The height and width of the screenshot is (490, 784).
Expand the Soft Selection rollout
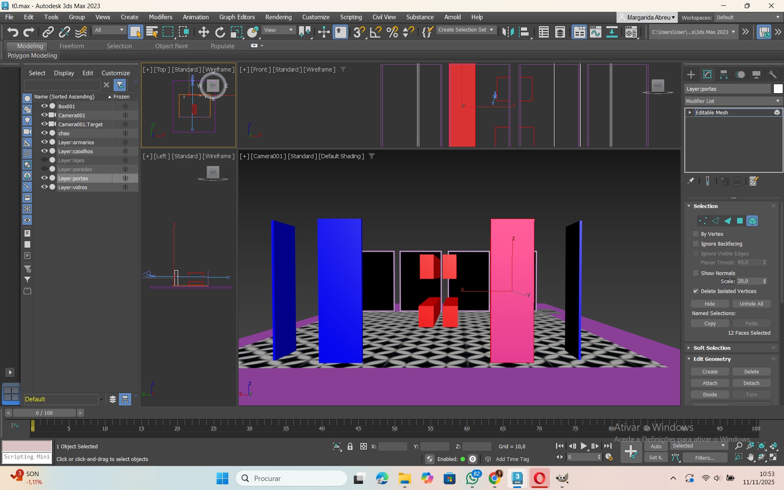tap(712, 348)
